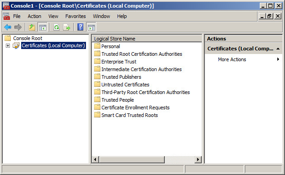Select the 'Trusted Publishers' store name

click(121, 77)
